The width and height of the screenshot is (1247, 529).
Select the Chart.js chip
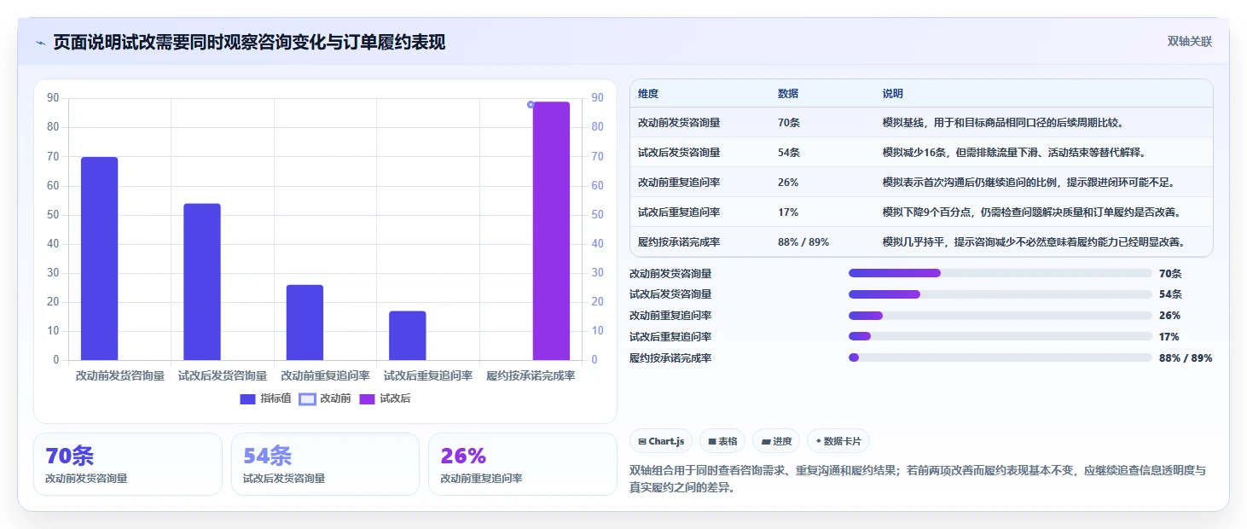[661, 441]
